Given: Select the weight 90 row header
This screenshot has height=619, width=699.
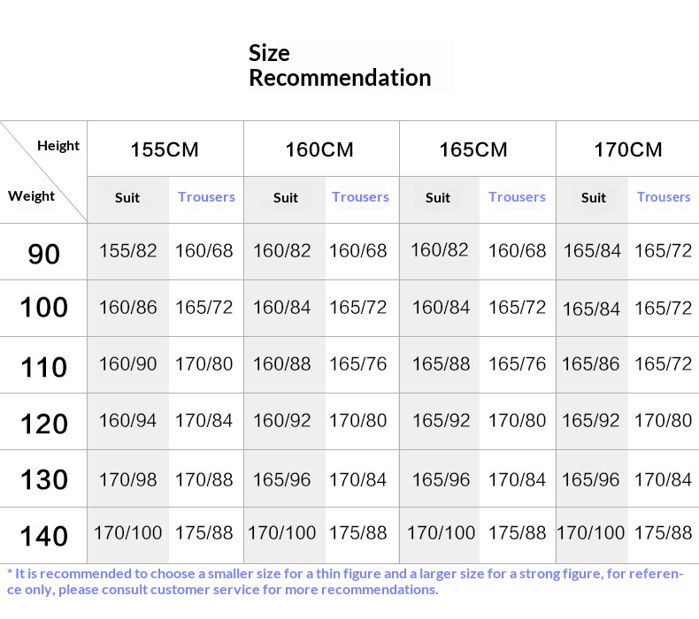Looking at the screenshot, I should tap(43, 254).
